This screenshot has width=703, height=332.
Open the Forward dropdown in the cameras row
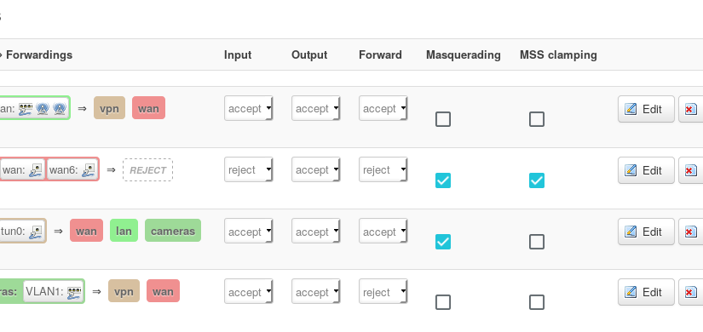tap(383, 292)
